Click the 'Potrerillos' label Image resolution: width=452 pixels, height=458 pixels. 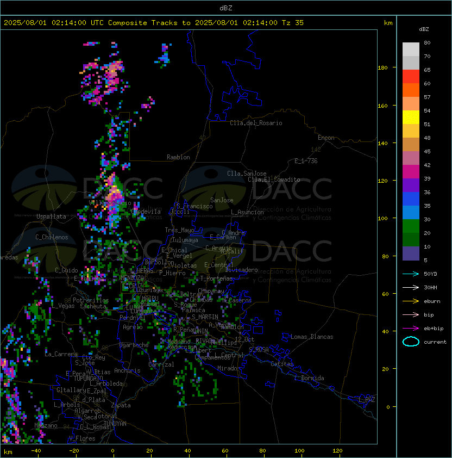click(91, 300)
